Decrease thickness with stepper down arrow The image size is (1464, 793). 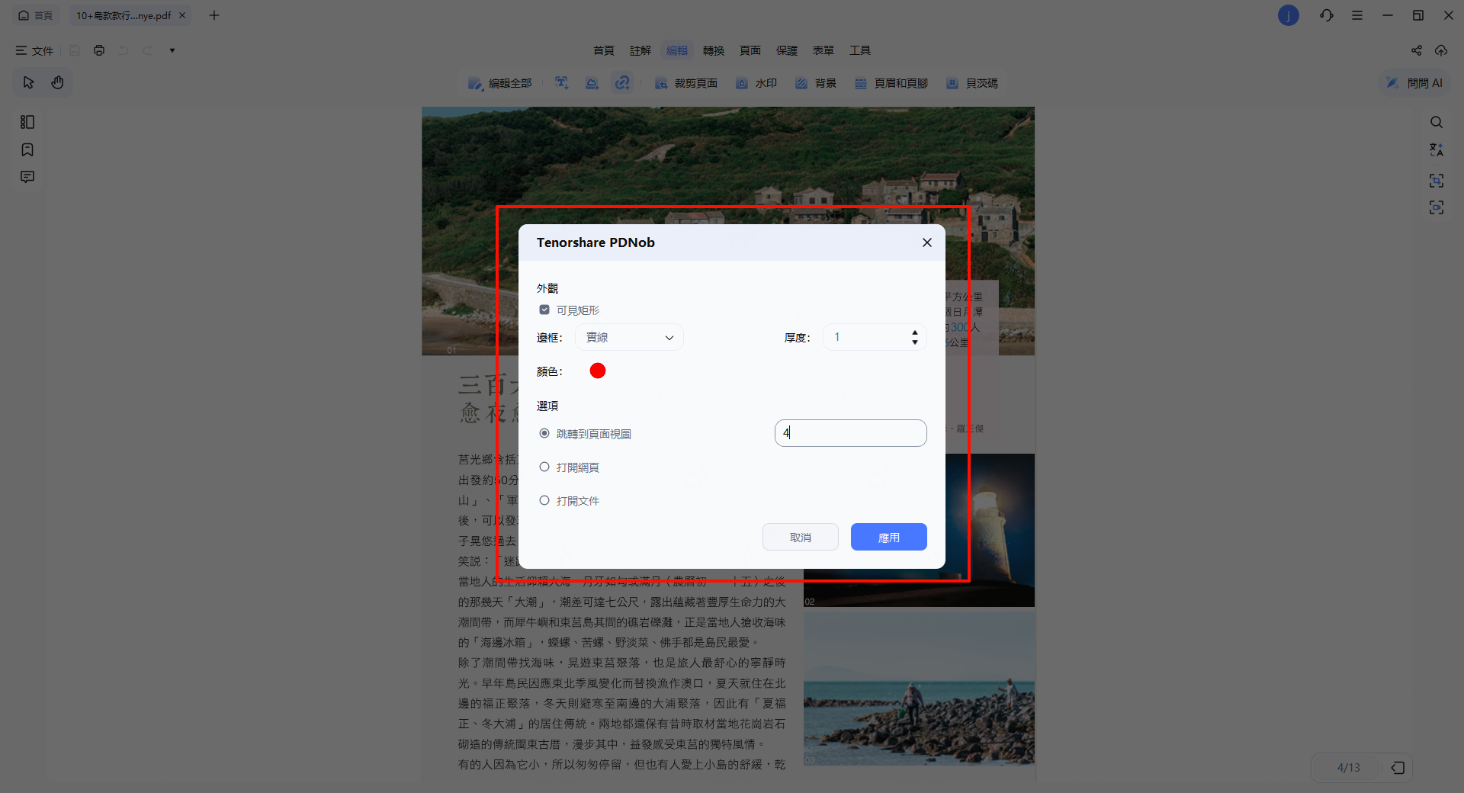pos(915,342)
